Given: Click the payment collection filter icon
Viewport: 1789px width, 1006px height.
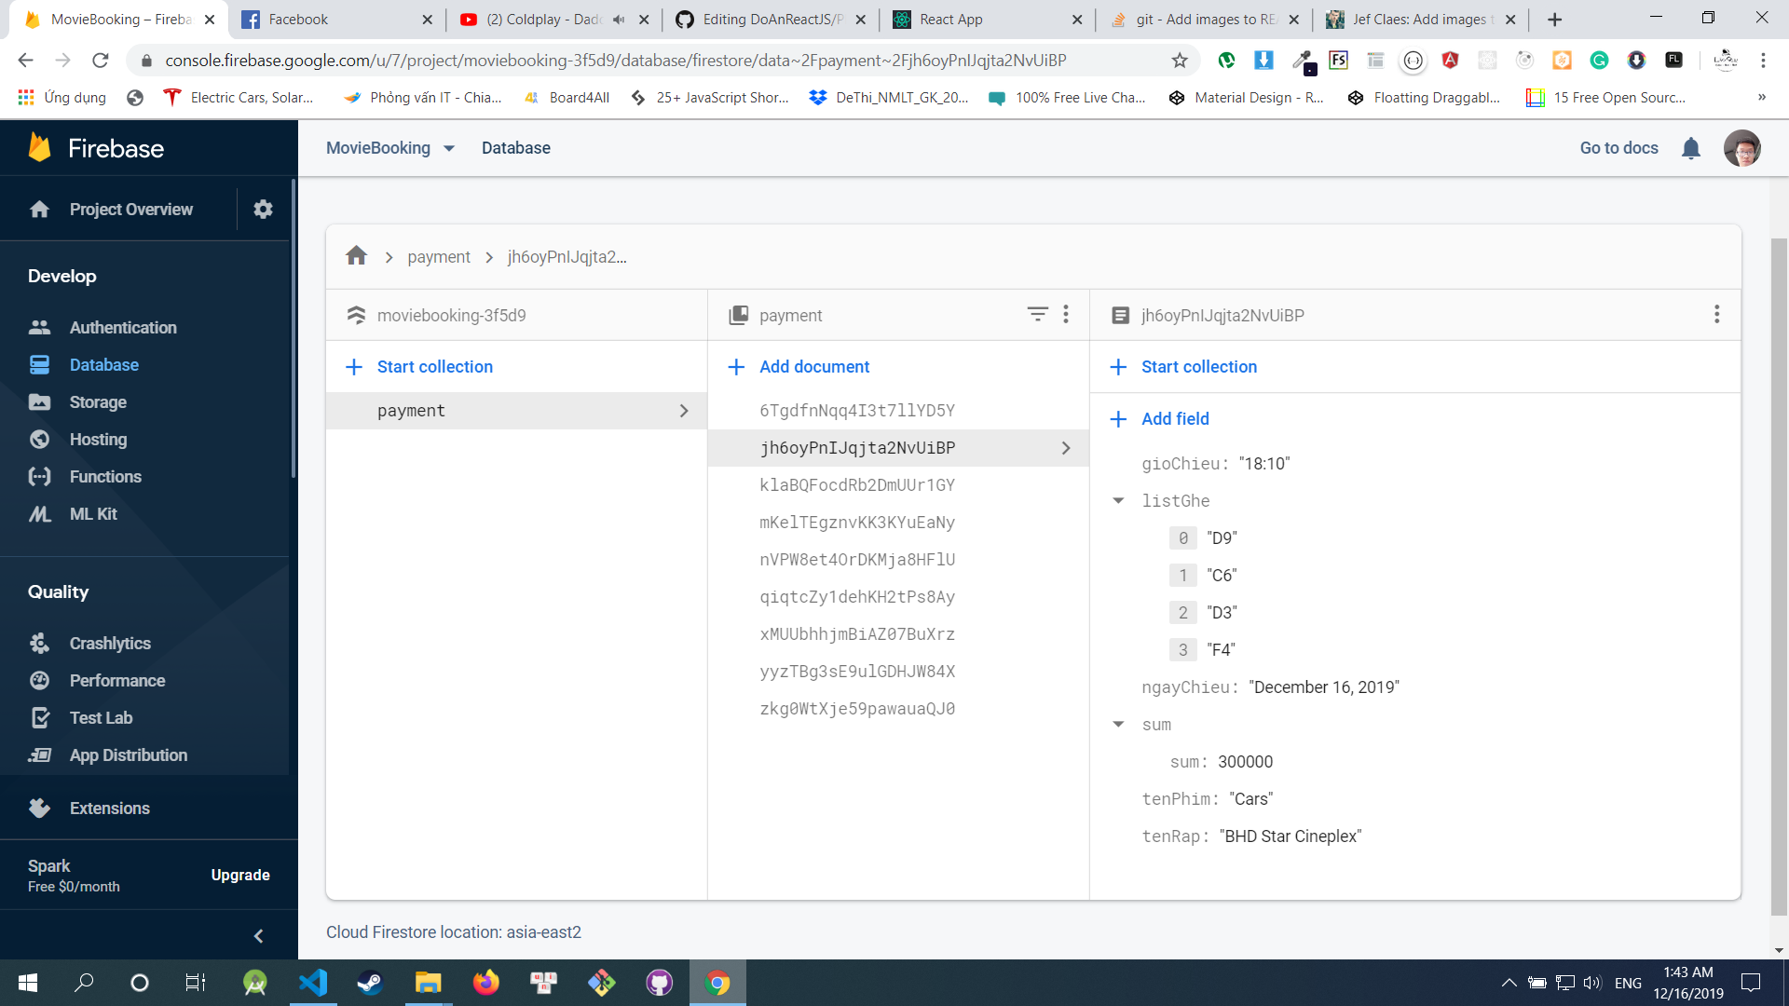Looking at the screenshot, I should (x=1037, y=315).
